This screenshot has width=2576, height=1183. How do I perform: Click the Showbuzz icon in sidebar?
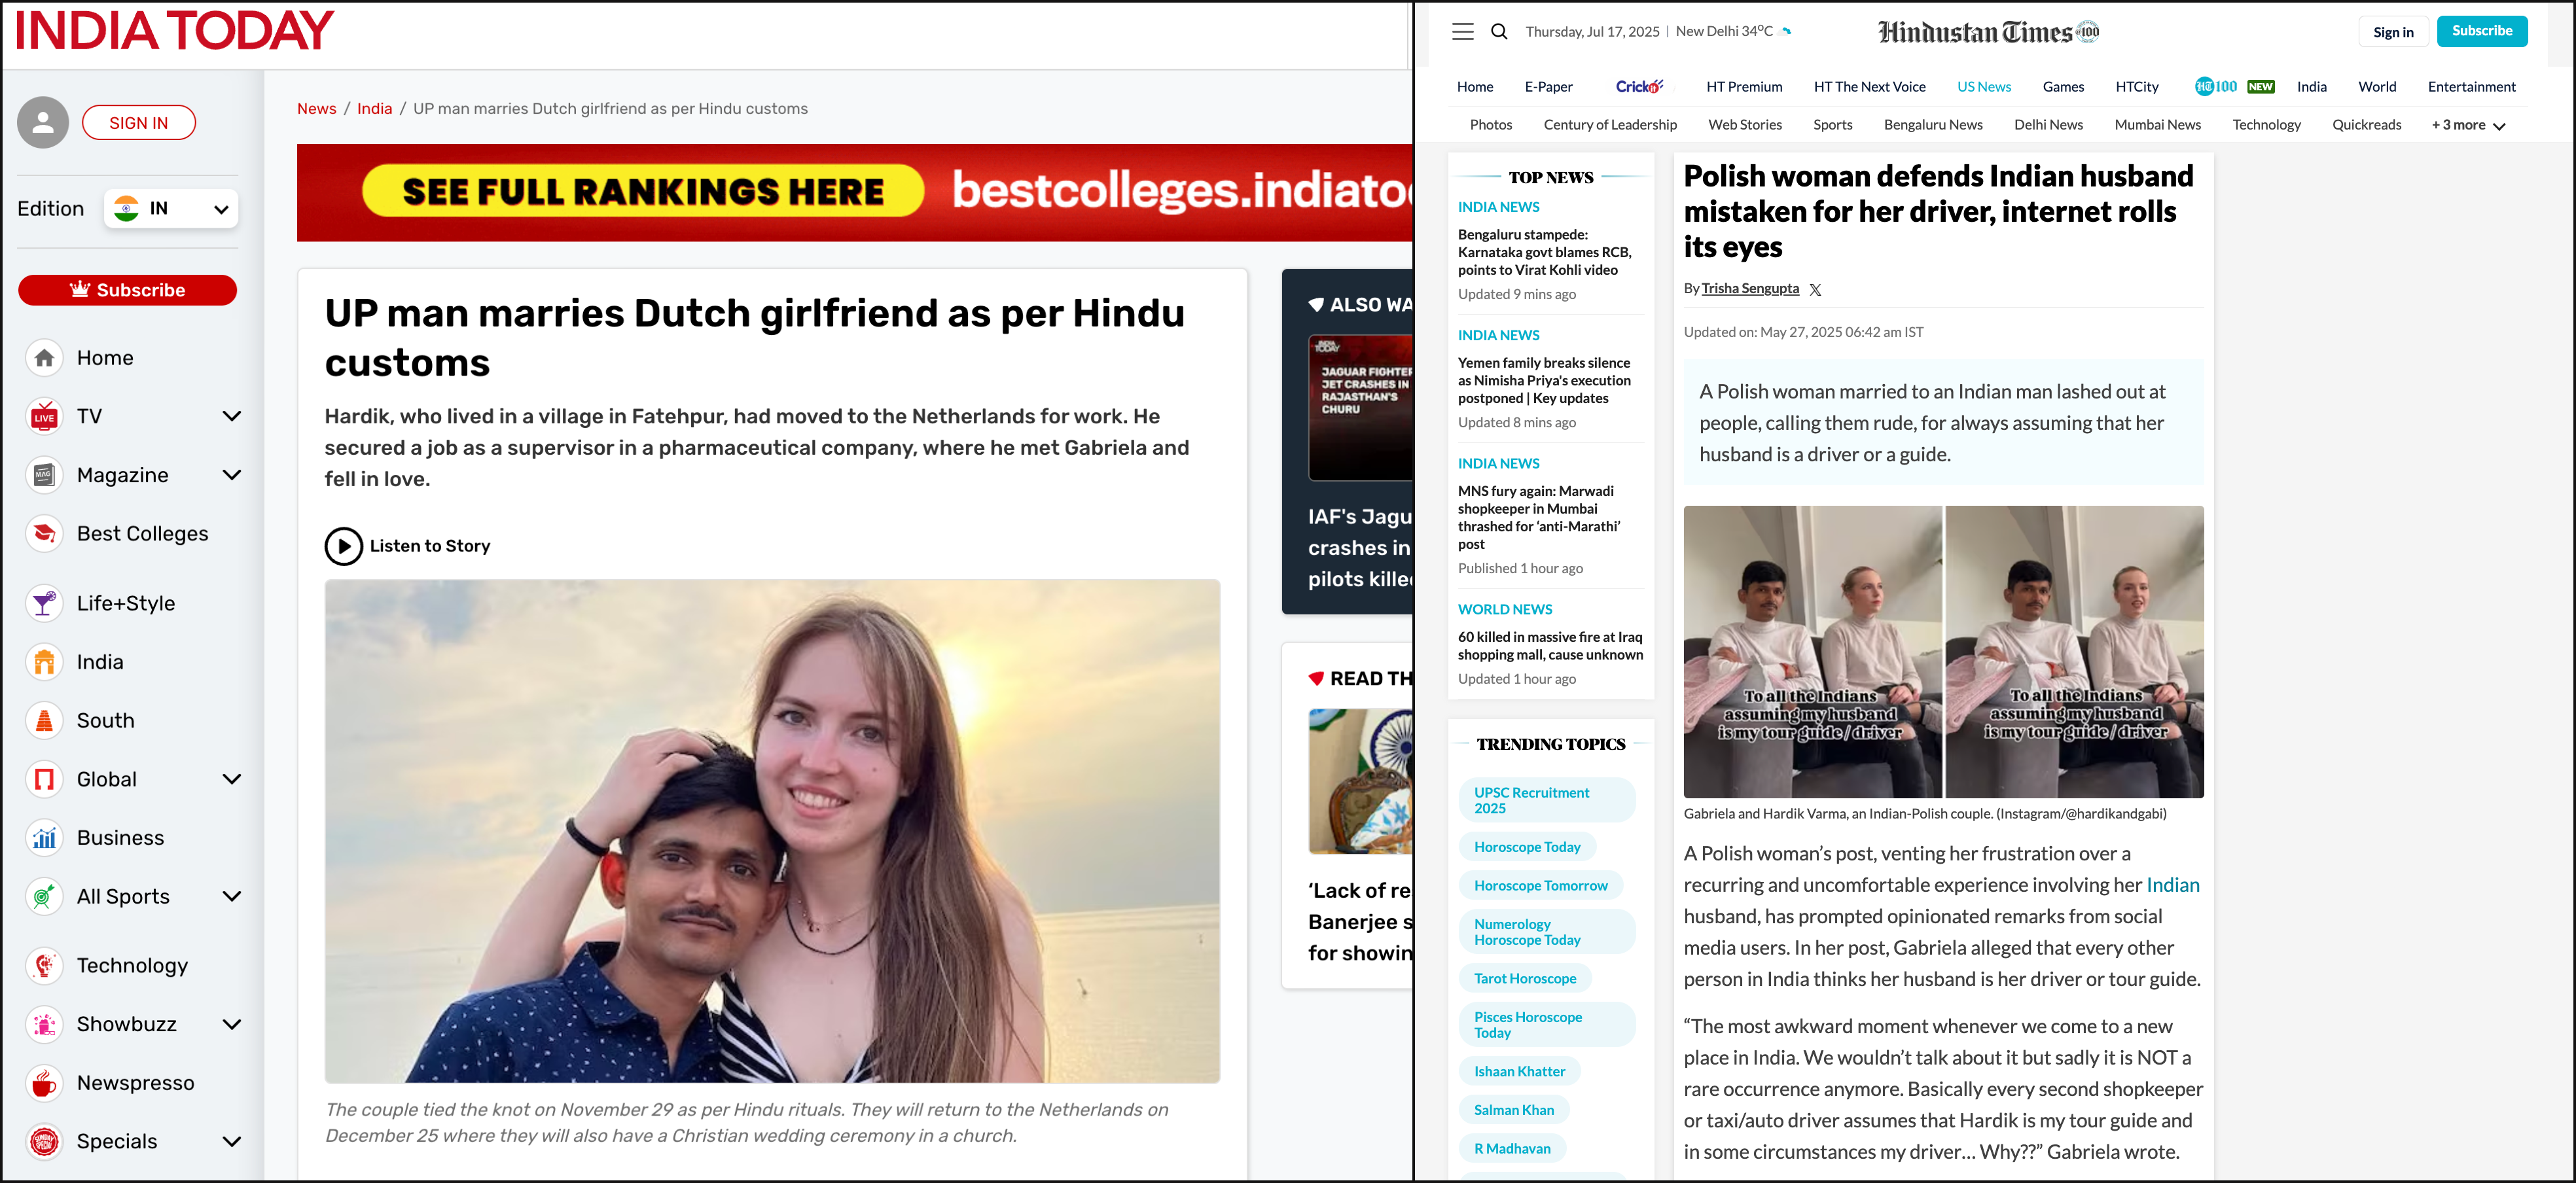[44, 1024]
